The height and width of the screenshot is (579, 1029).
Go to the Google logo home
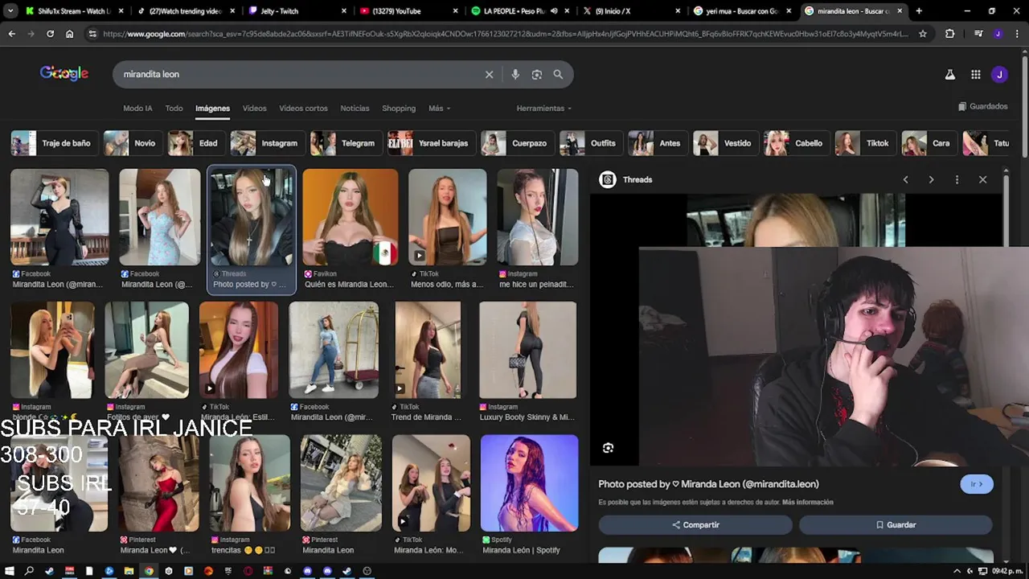64,73
